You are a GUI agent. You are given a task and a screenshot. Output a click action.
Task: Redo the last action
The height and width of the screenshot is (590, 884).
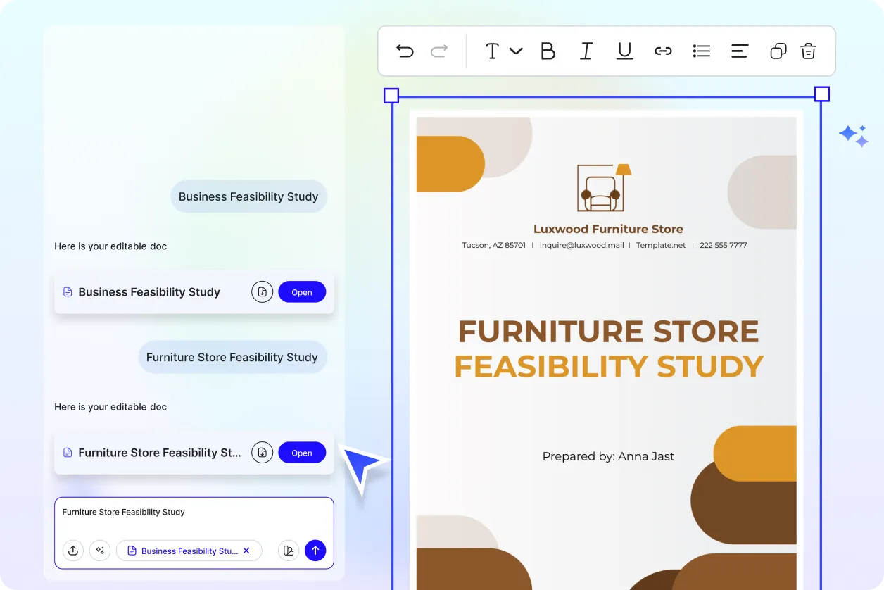(x=439, y=51)
